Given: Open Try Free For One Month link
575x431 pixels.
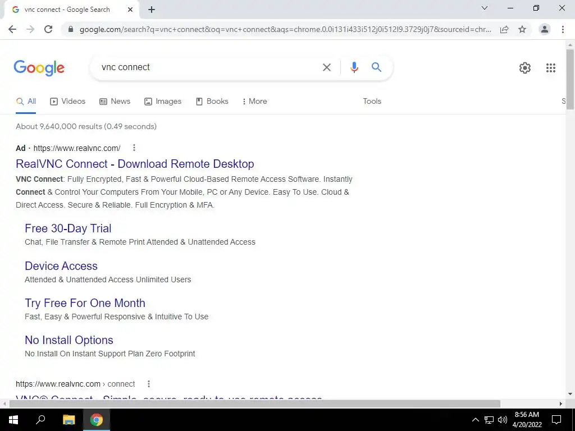Looking at the screenshot, I should [x=85, y=303].
